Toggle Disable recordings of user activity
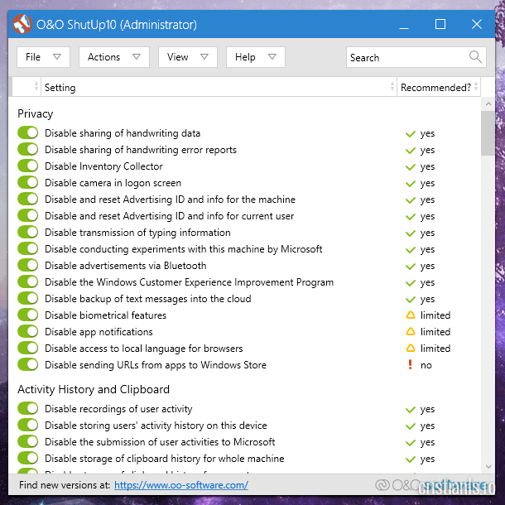The image size is (505, 505). pos(27,408)
